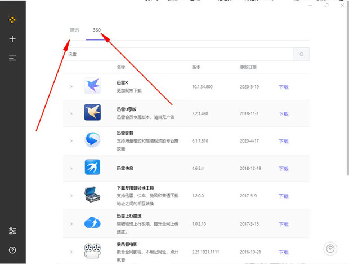The height and width of the screenshot is (264, 349).
Task: Click the search magnifier button
Action: [301, 54]
